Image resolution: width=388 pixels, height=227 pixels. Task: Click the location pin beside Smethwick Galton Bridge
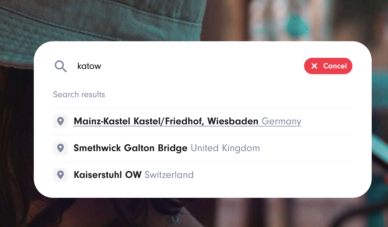(x=60, y=148)
